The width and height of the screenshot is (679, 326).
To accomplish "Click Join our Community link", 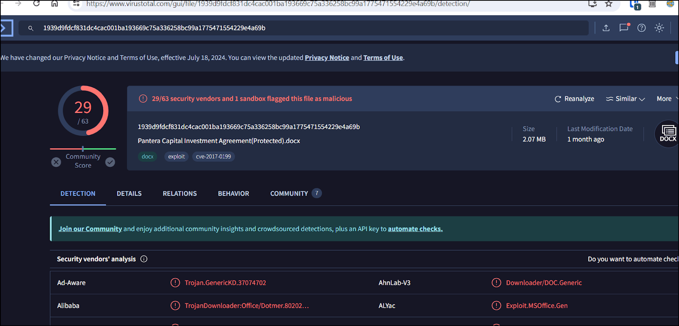I will [90, 229].
